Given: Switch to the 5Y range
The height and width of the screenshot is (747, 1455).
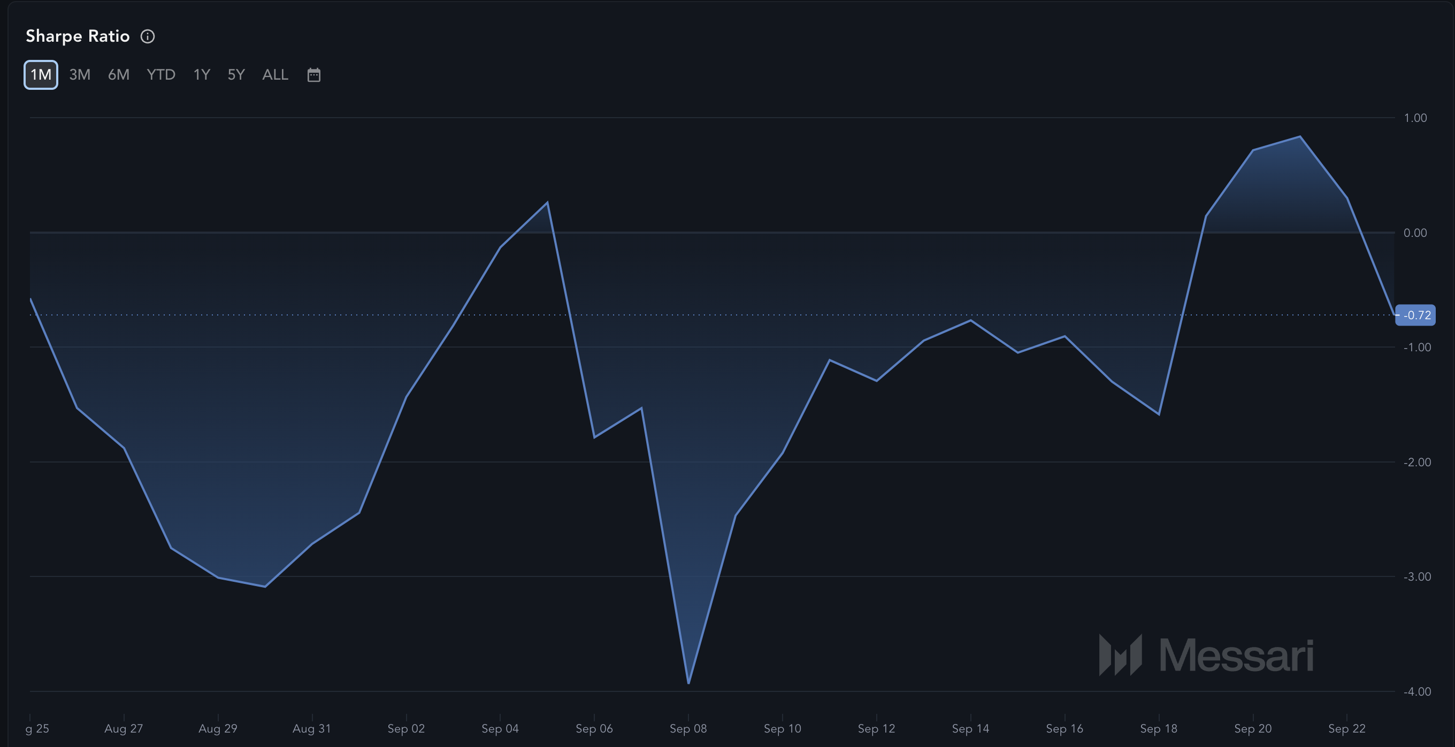Looking at the screenshot, I should click(x=236, y=74).
